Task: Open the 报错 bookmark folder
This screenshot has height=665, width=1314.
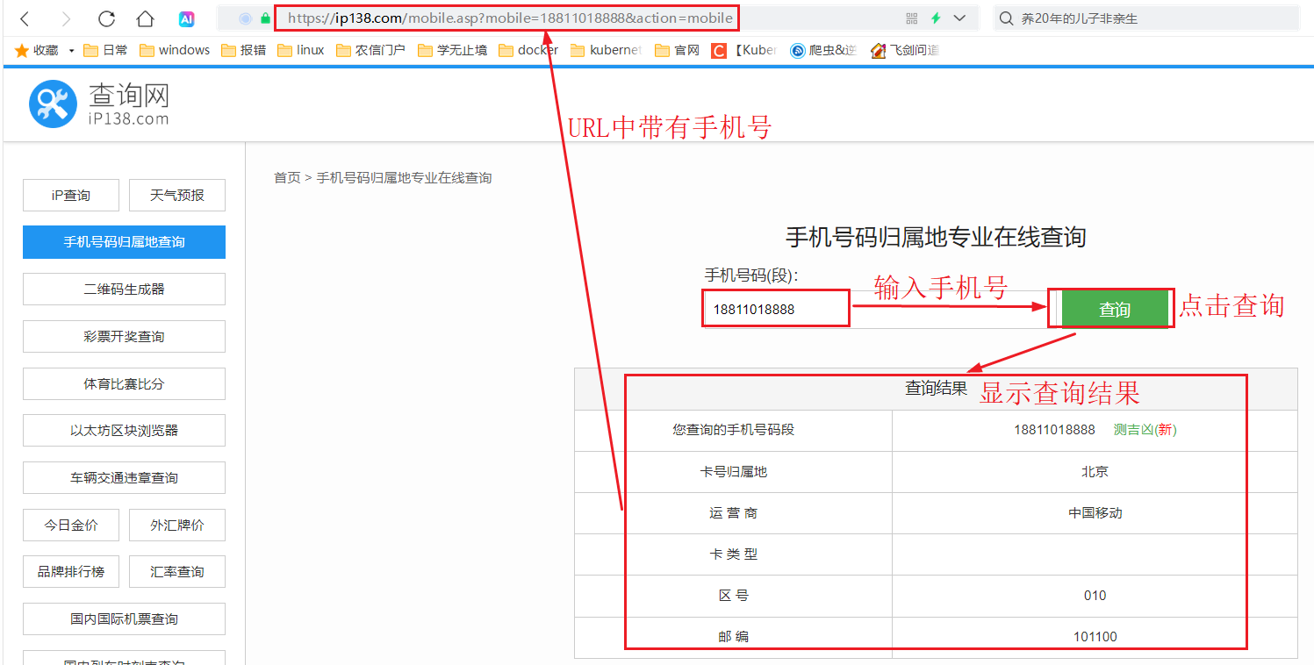Action: point(244,50)
